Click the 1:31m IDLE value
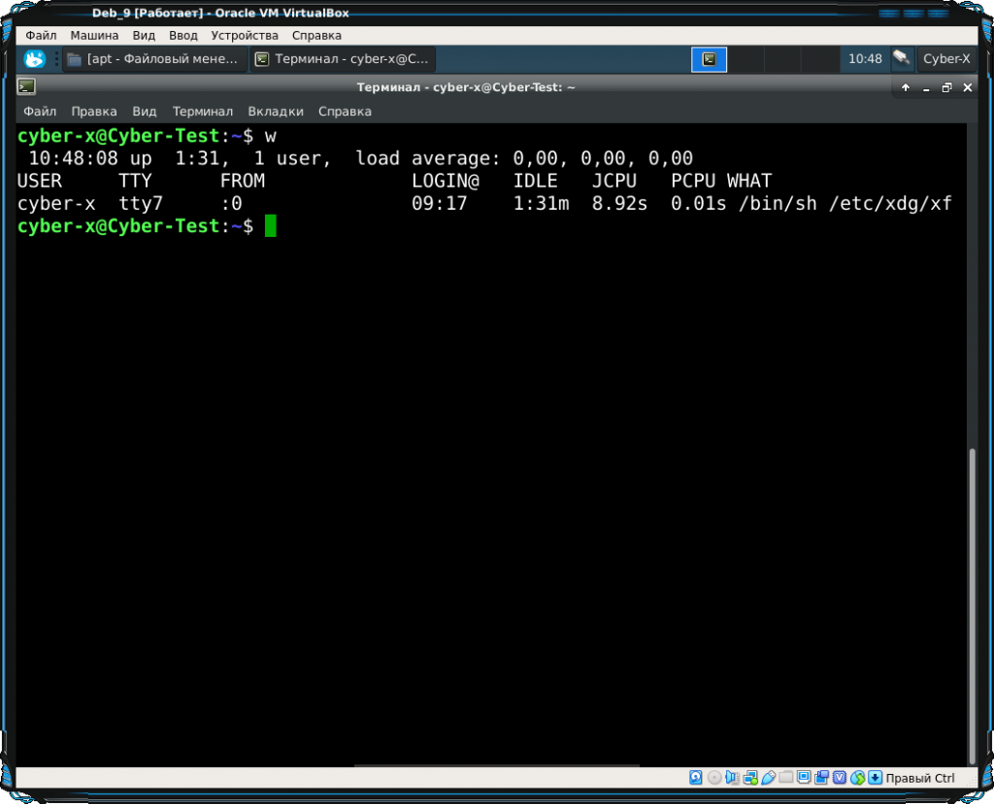Screen dimensions: 994x804 pos(541,204)
